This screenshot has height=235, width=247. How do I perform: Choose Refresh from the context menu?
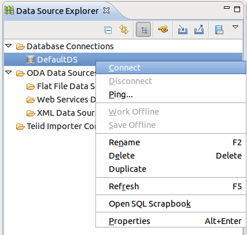(171, 186)
